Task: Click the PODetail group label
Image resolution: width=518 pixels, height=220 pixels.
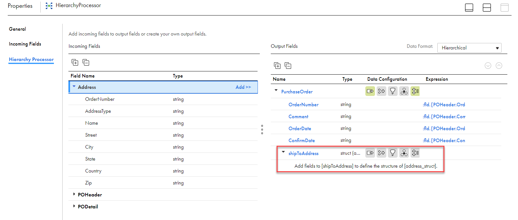Action: coord(88,207)
